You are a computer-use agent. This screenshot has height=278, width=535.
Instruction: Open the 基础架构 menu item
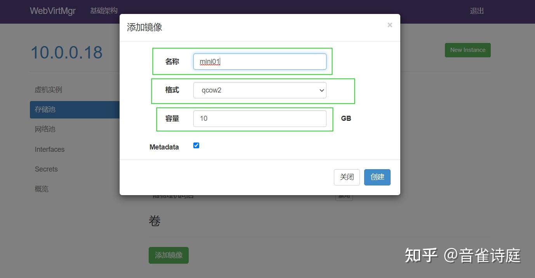104,11
